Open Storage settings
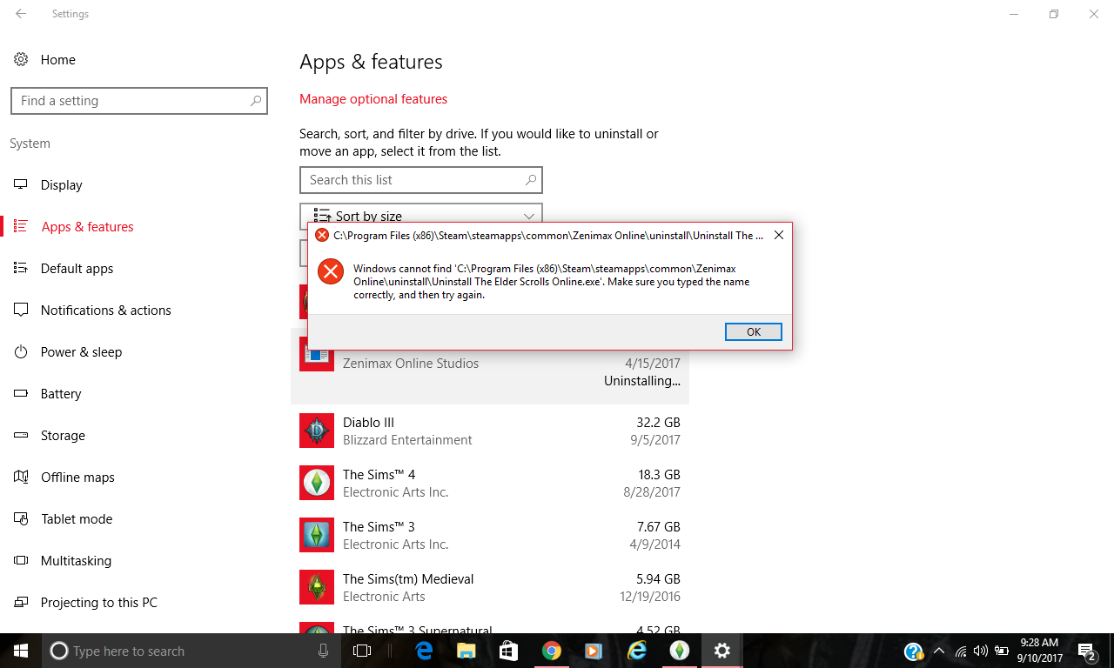This screenshot has height=668, width=1114. [x=63, y=436]
